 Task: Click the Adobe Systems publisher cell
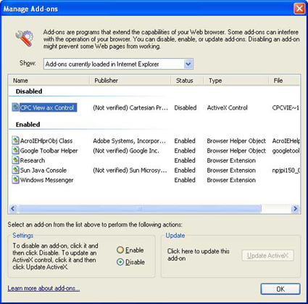[130, 141]
